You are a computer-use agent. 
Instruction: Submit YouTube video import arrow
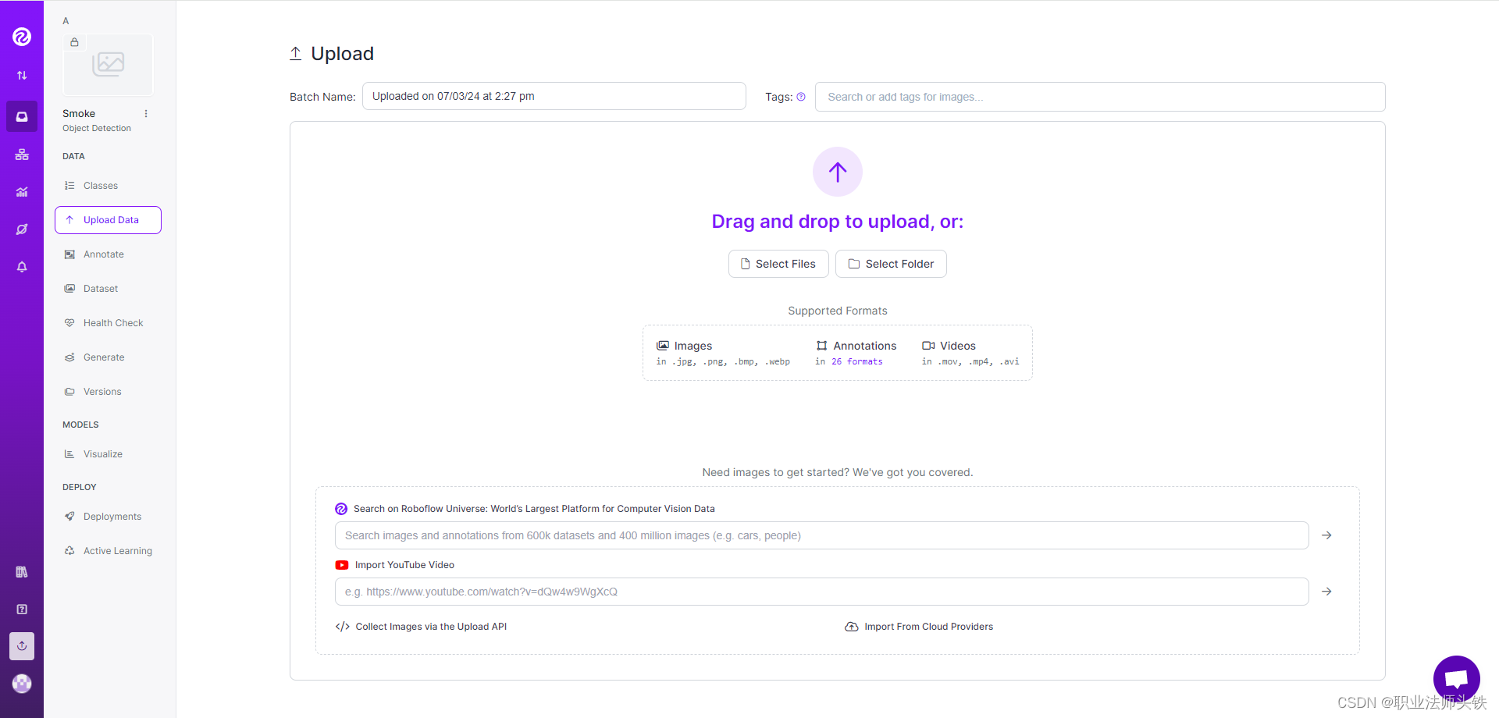pos(1326,592)
